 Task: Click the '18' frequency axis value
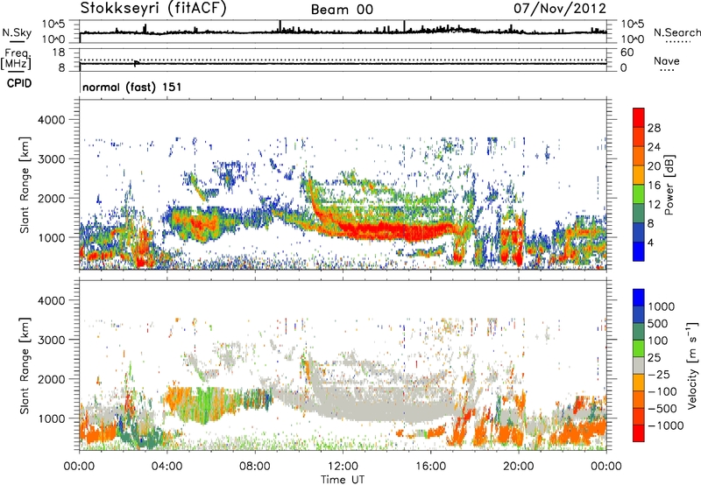(58, 53)
